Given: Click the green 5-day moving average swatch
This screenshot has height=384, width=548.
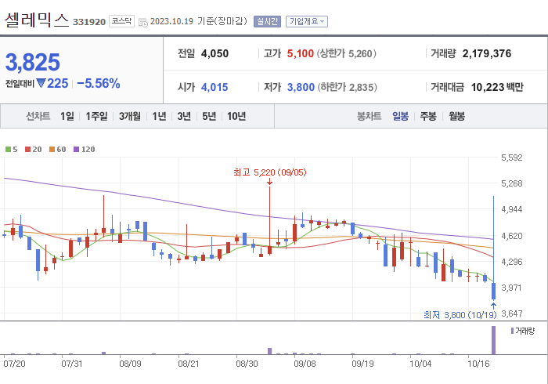Looking at the screenshot, I should (x=8, y=150).
